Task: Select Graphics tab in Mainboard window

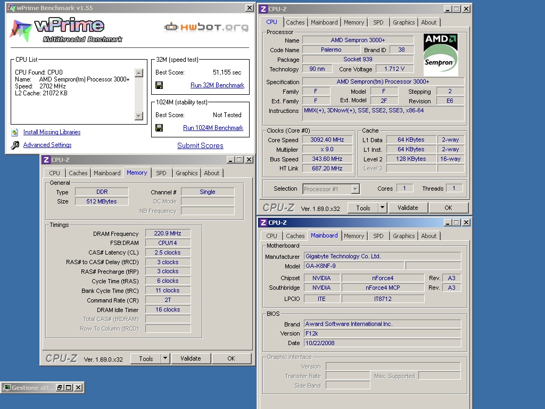Action: point(403,236)
